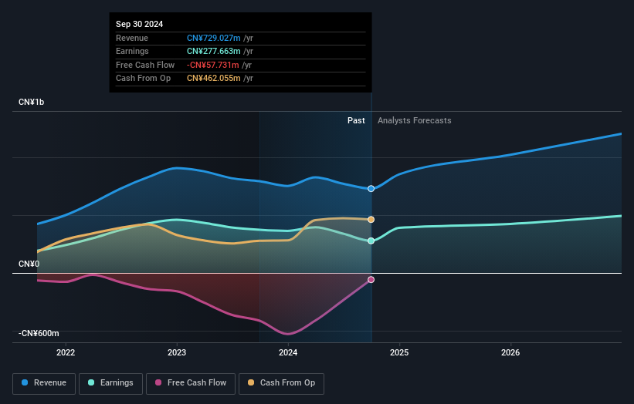Image resolution: width=634 pixels, height=404 pixels.
Task: Click the blue Revenue data point marker
Action: (x=371, y=188)
